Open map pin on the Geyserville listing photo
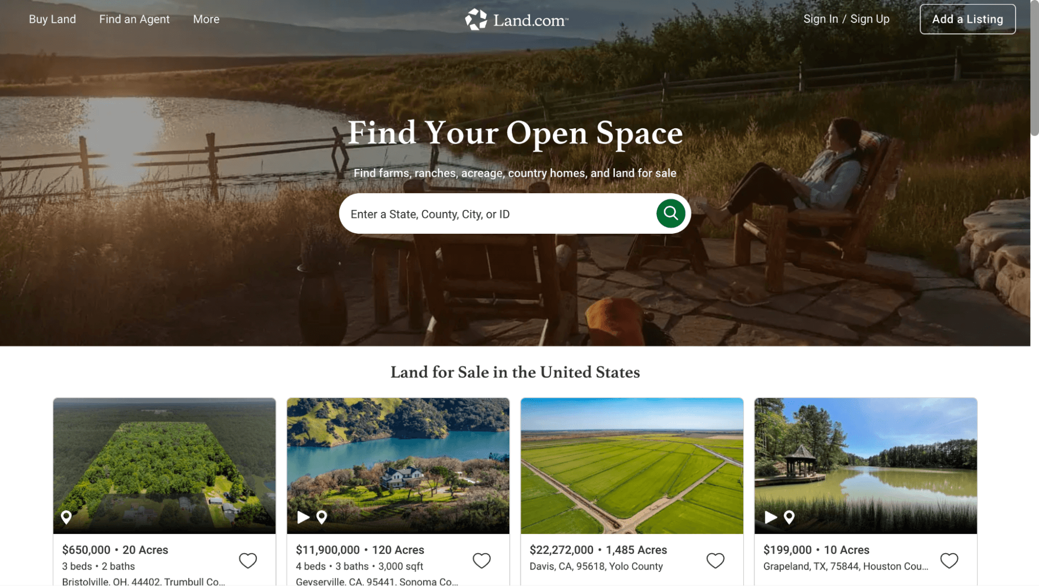 coord(322,517)
